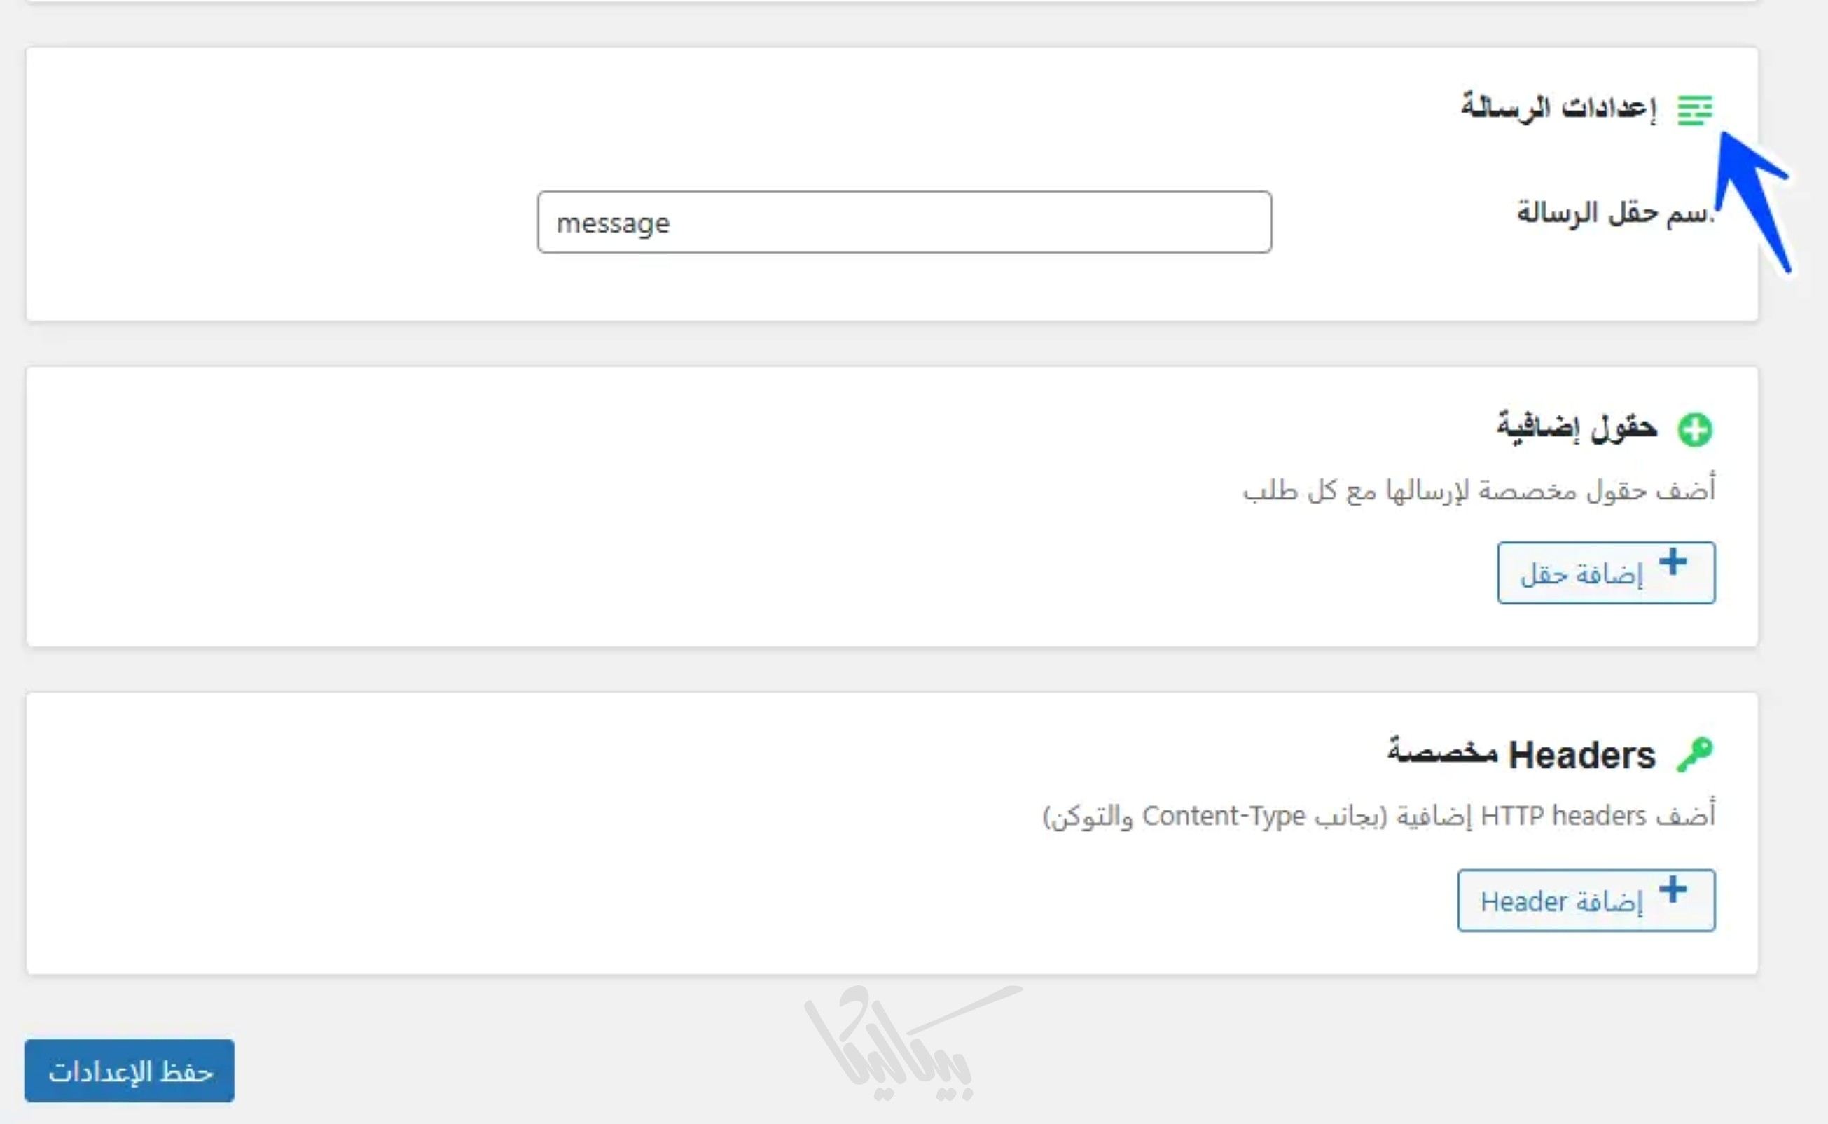Screen dimensions: 1828x1124
Task: Click the plus icon inside the إضافة Header button
Action: pos(1673,889)
